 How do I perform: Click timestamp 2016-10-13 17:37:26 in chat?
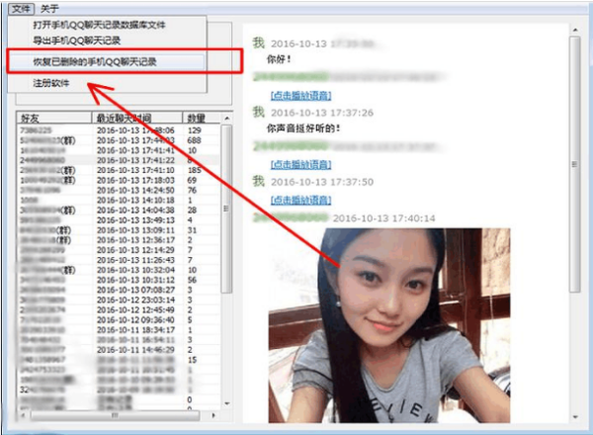[322, 113]
